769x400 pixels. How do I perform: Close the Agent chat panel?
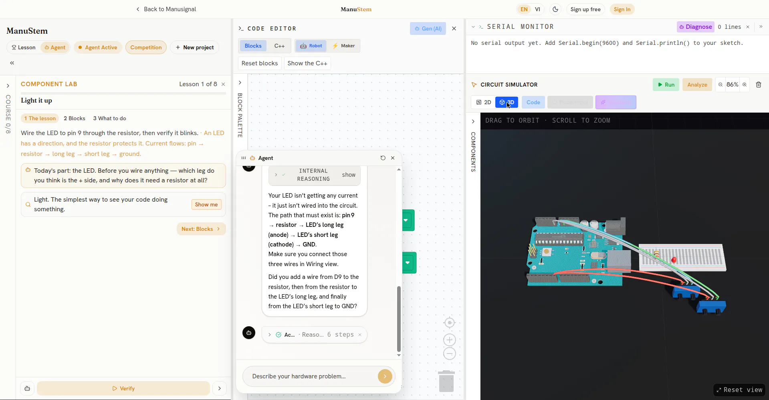393,158
